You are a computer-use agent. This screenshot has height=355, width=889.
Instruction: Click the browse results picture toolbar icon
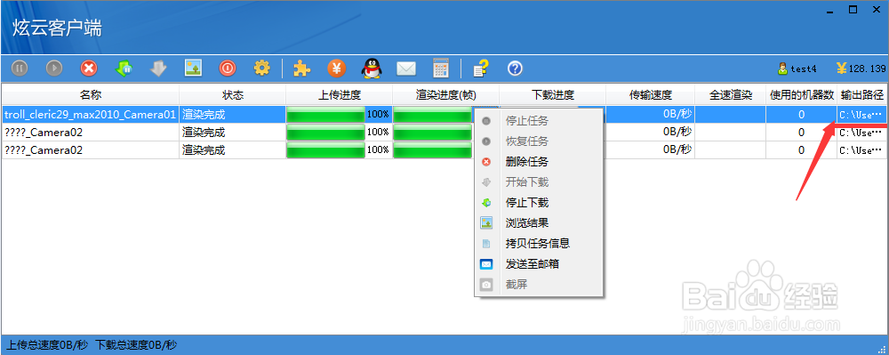(x=193, y=68)
